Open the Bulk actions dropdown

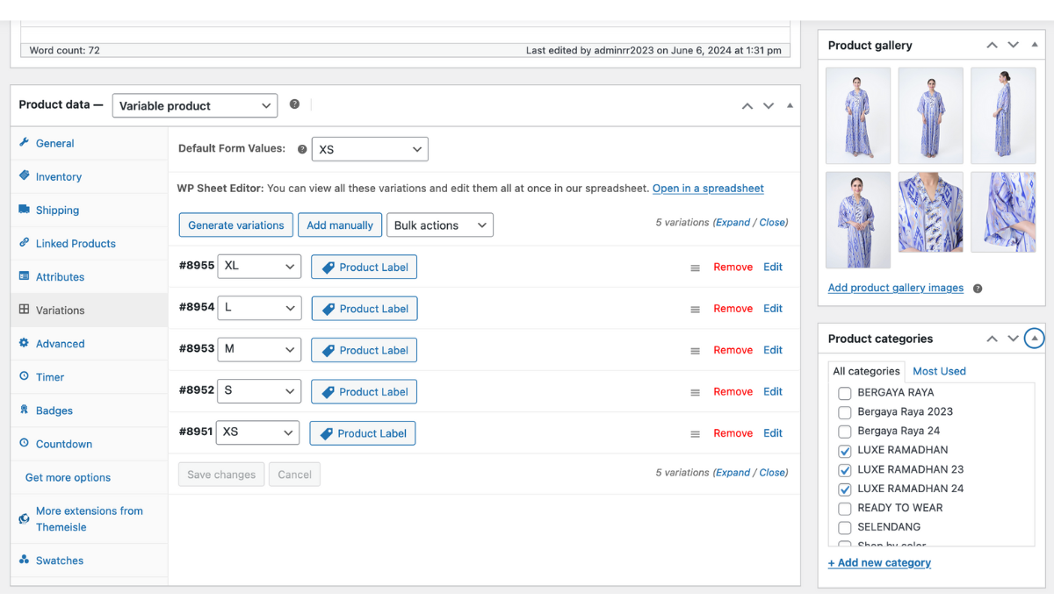coord(440,225)
